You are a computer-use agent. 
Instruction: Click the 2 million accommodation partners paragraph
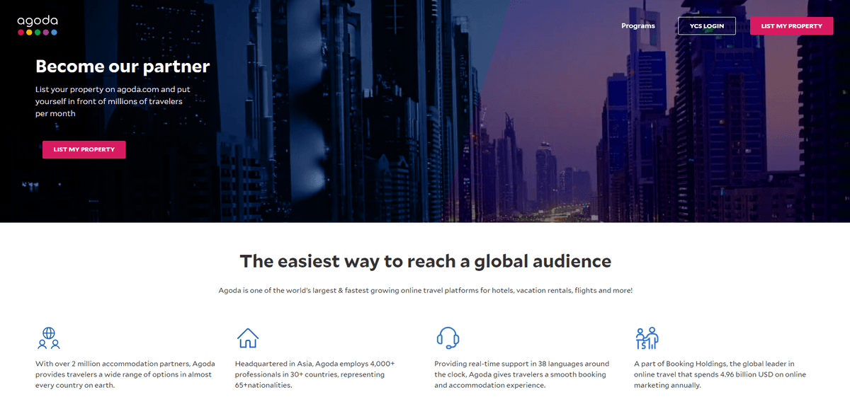(124, 374)
